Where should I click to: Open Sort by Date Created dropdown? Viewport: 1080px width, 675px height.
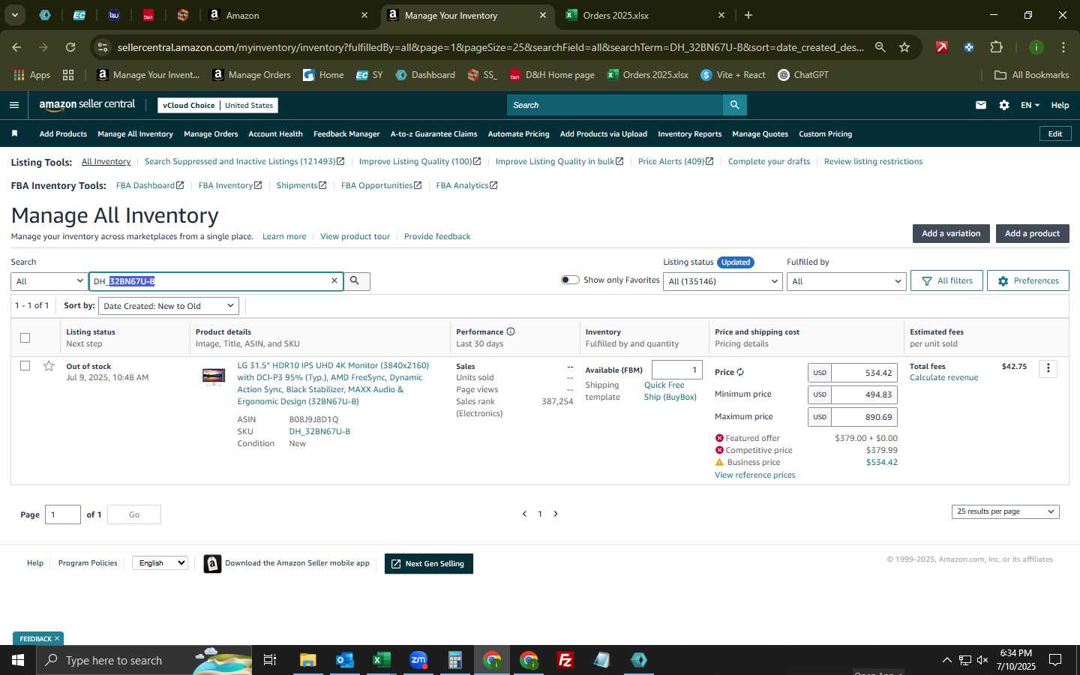coord(169,306)
